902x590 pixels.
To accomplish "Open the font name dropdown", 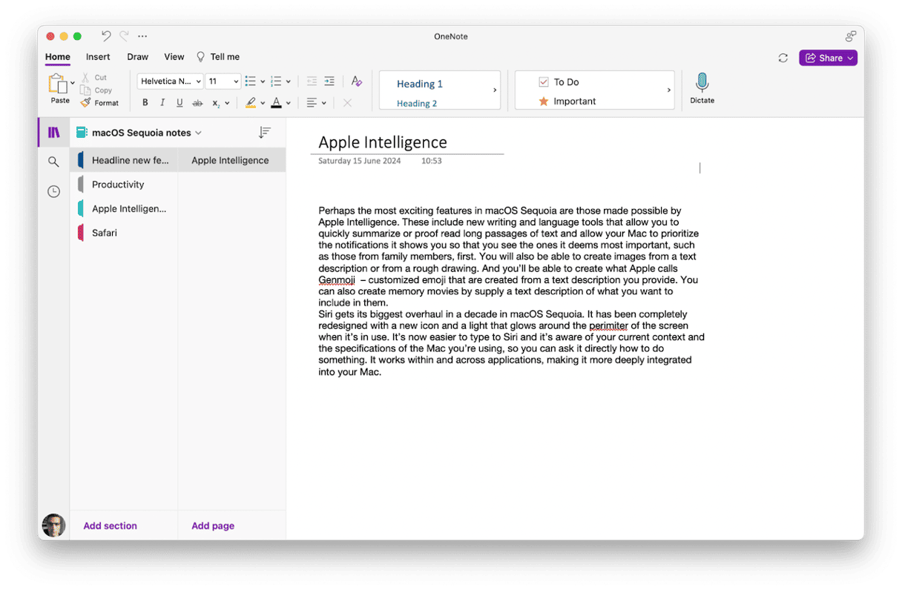I will [x=170, y=82].
